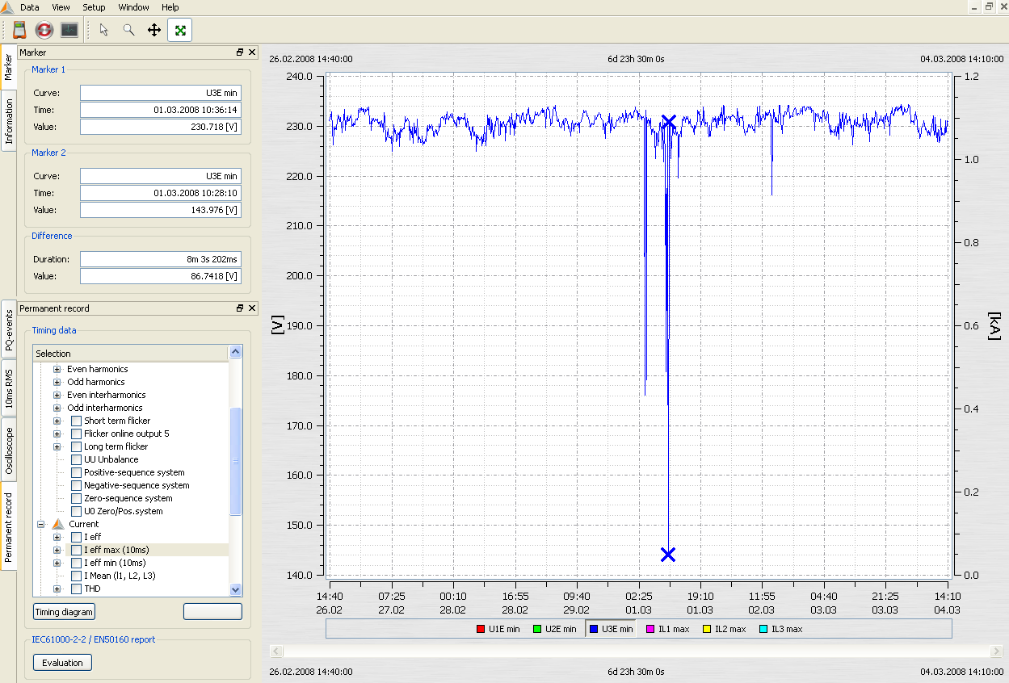Image resolution: width=1009 pixels, height=683 pixels.
Task: Tick the UU Unbalance checkbox
Action: point(76,459)
